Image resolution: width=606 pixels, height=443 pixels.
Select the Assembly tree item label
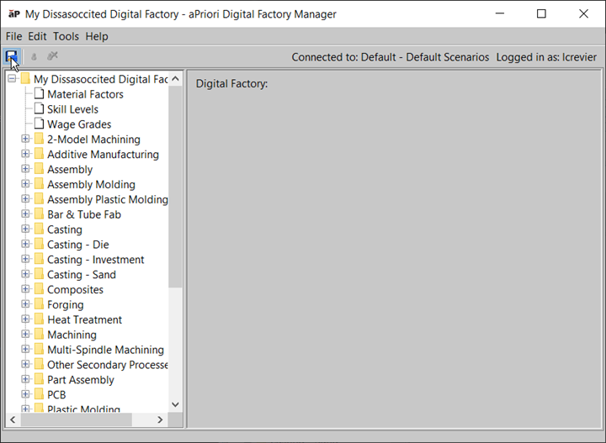pos(70,170)
